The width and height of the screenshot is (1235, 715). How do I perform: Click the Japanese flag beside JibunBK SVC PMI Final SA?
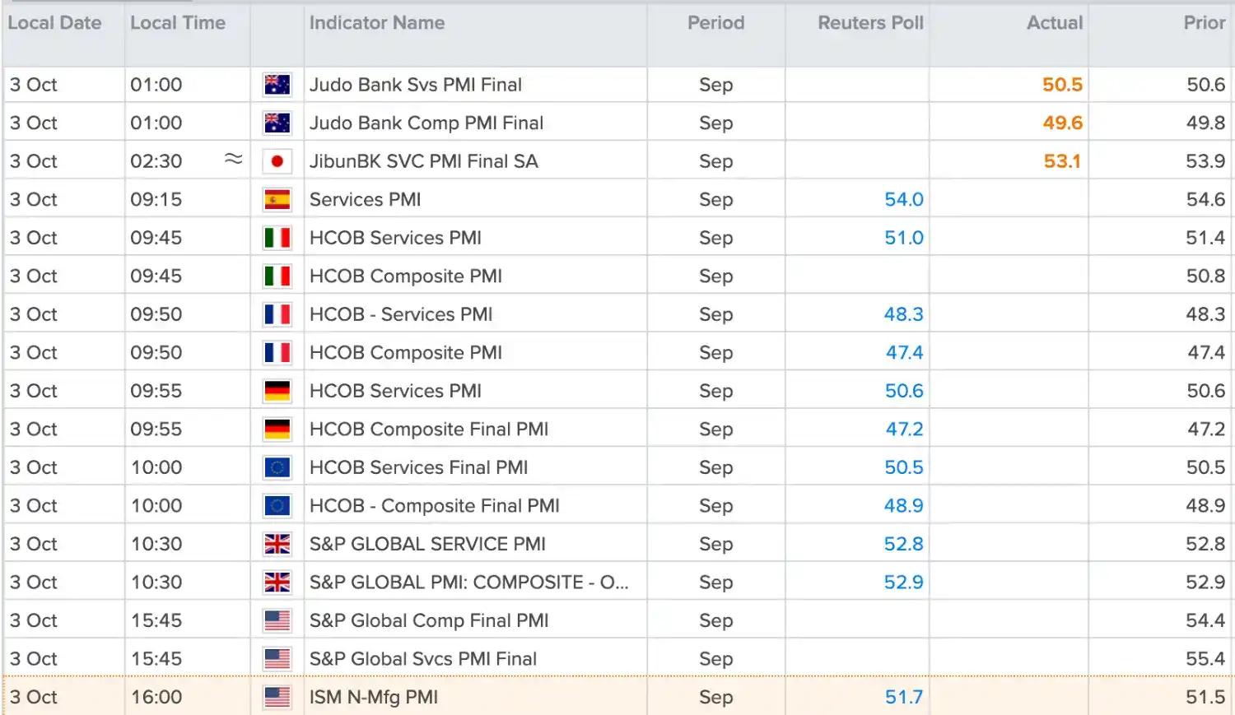tap(277, 161)
